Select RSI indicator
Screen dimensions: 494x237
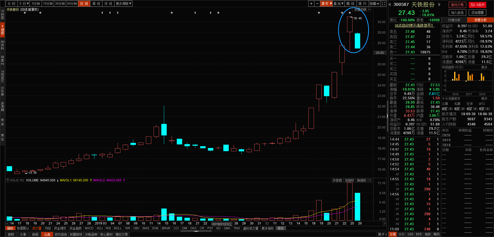click(108, 228)
